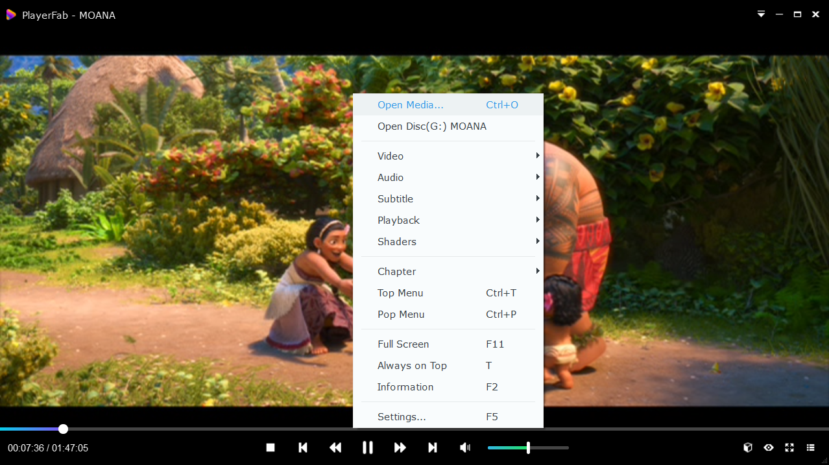829x465 pixels.
Task: Maximize the PlayerFab window
Action: click(797, 14)
